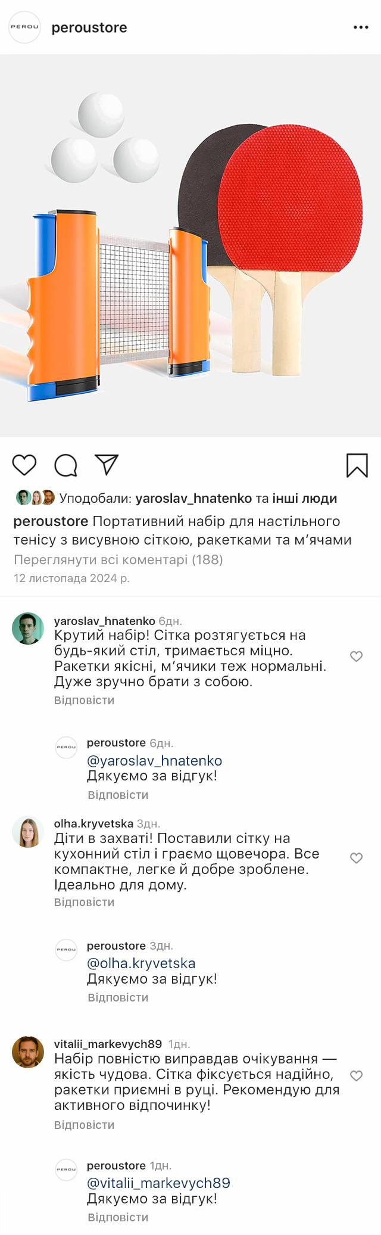
Task: Open olha.kryvetska's avatar picture
Action: click(28, 832)
